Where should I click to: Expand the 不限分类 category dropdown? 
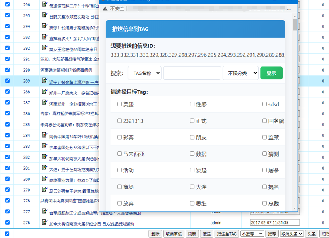[x=240, y=73]
